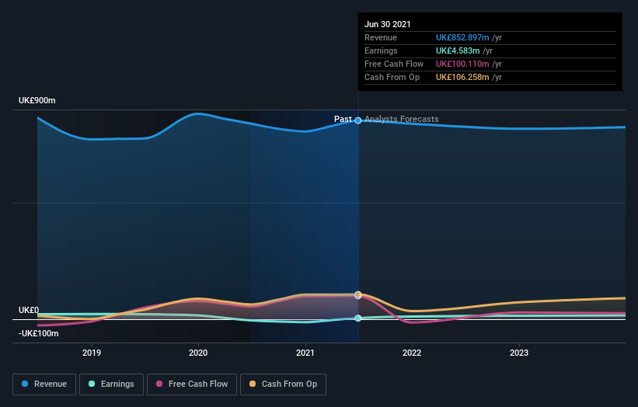Screen dimensions: 638x407
Task: Click the UK£4.583m earnings value
Action: 458,50
